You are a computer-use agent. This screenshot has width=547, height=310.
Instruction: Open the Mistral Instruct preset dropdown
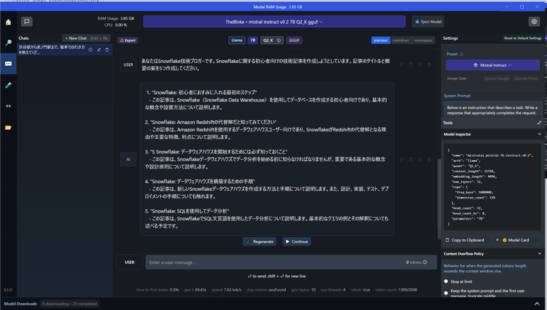click(493, 65)
